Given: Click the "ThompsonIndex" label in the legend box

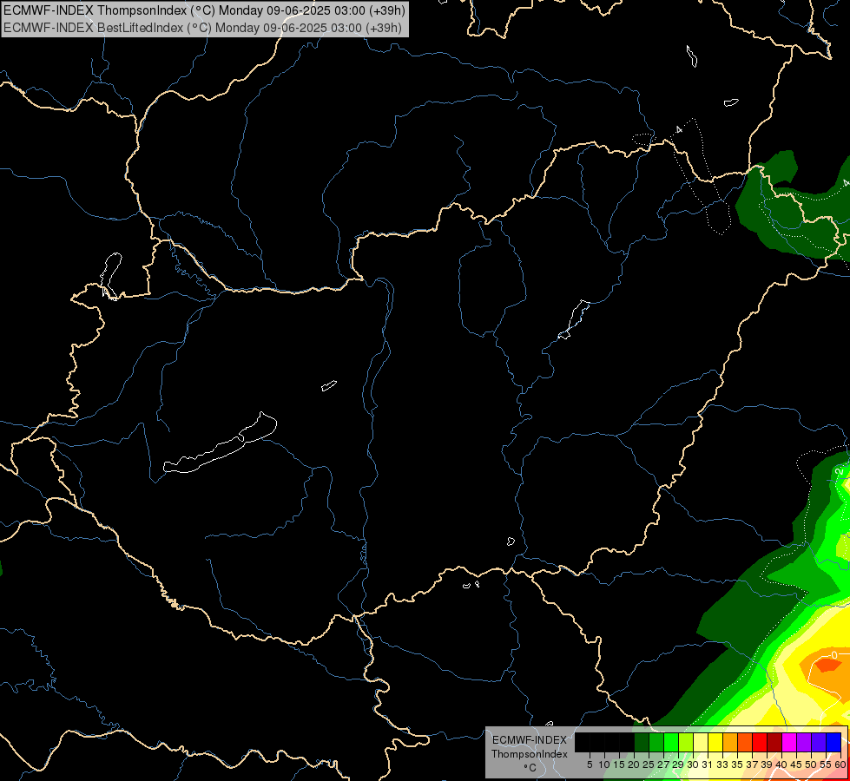Looking at the screenshot, I should pyautogui.click(x=529, y=754).
